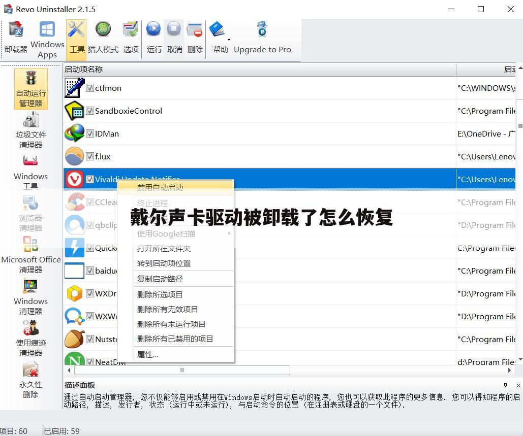
Task: Toggle the Nutstore startup checkbox
Action: [90, 339]
